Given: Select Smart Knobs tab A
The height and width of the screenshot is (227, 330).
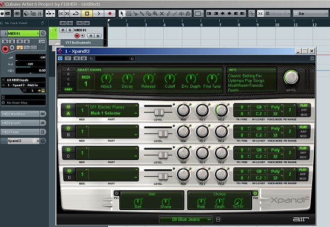Looking at the screenshot, I should pos(68,69).
